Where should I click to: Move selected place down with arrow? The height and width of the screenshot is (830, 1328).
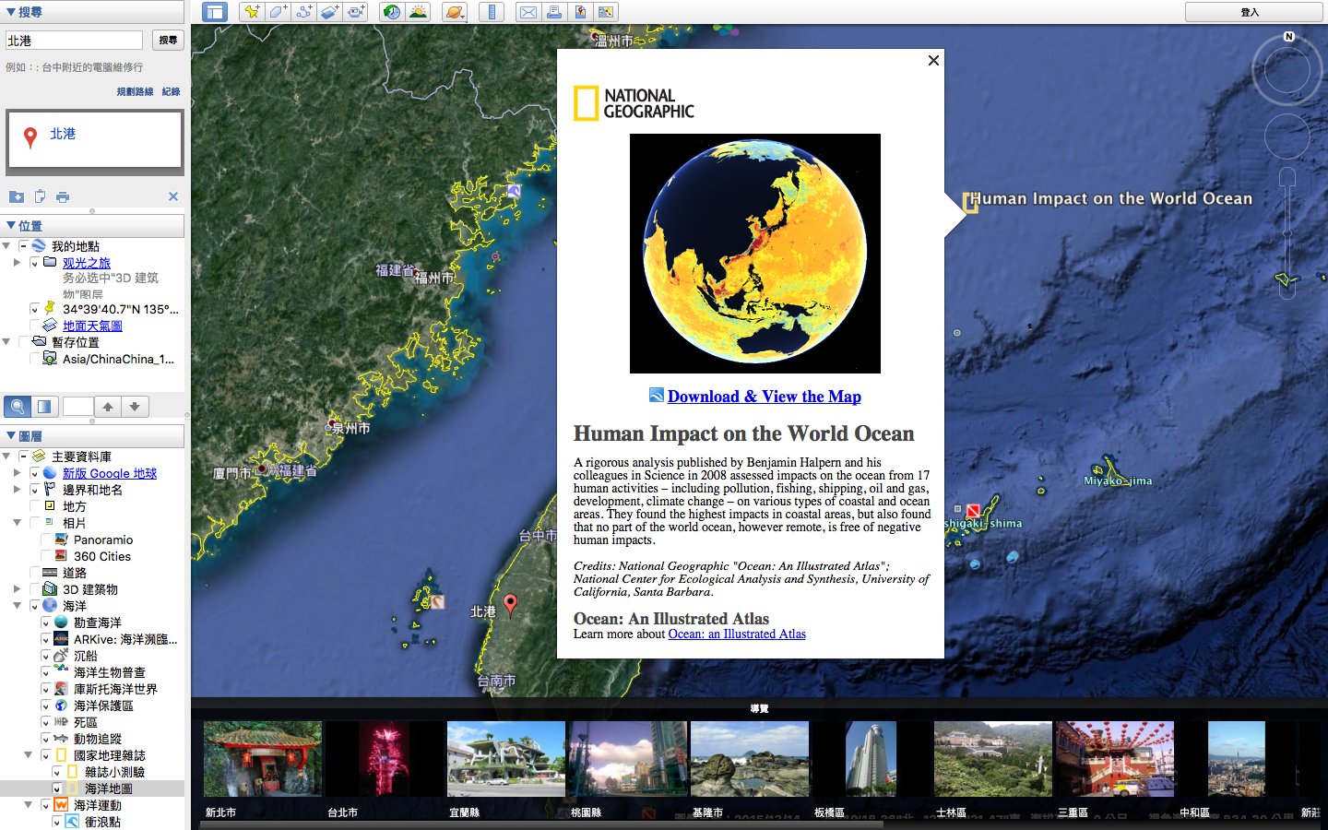[x=135, y=407]
